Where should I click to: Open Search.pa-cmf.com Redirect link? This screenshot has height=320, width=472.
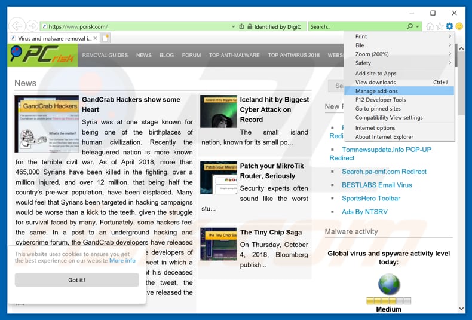pyautogui.click(x=384, y=172)
